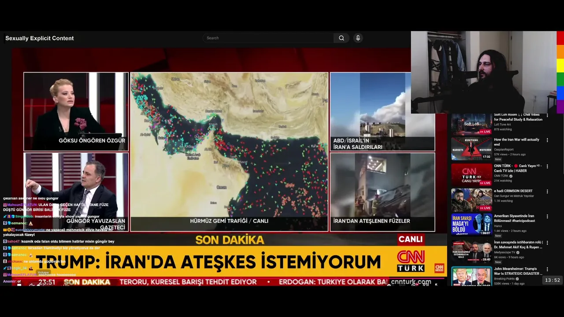
Task: Click the CANLI live badge
Action: coord(410,239)
